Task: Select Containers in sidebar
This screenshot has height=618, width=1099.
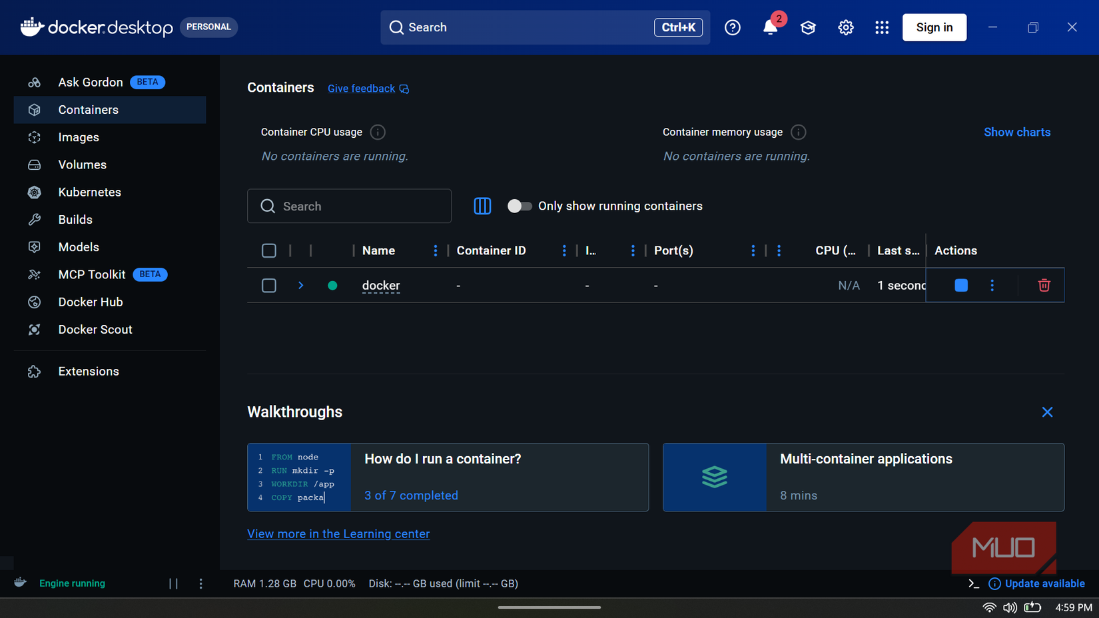Action: tap(110, 110)
